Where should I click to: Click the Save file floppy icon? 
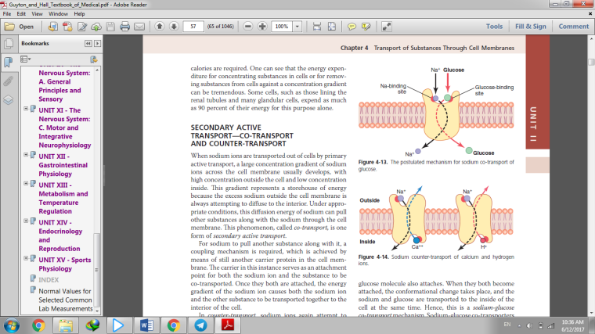click(110, 27)
